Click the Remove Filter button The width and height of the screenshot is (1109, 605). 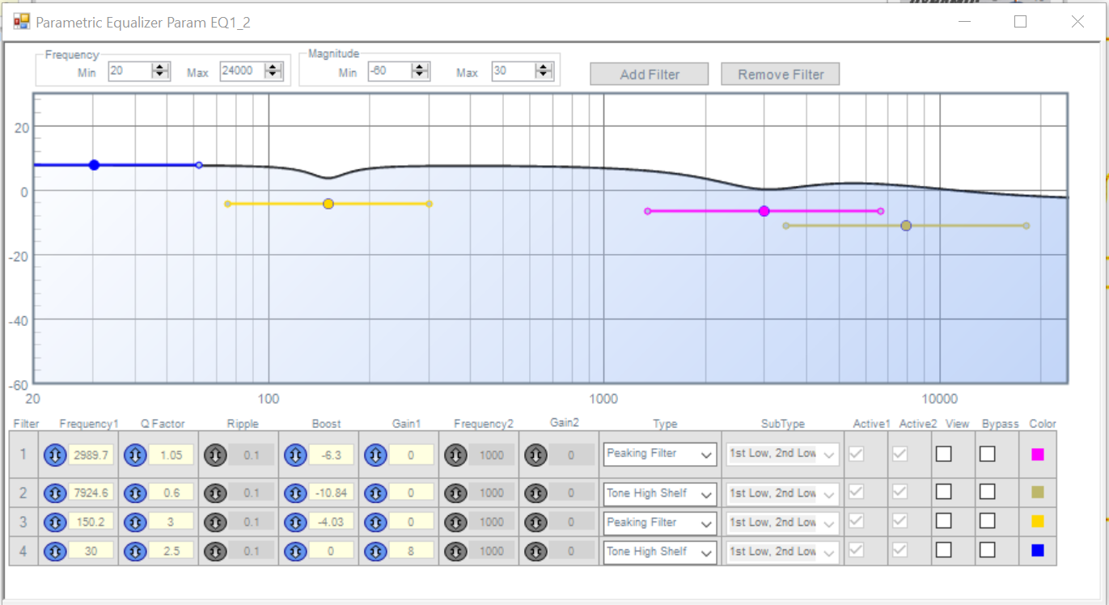781,74
